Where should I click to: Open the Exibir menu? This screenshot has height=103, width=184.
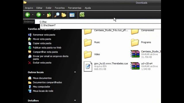point(49,8)
